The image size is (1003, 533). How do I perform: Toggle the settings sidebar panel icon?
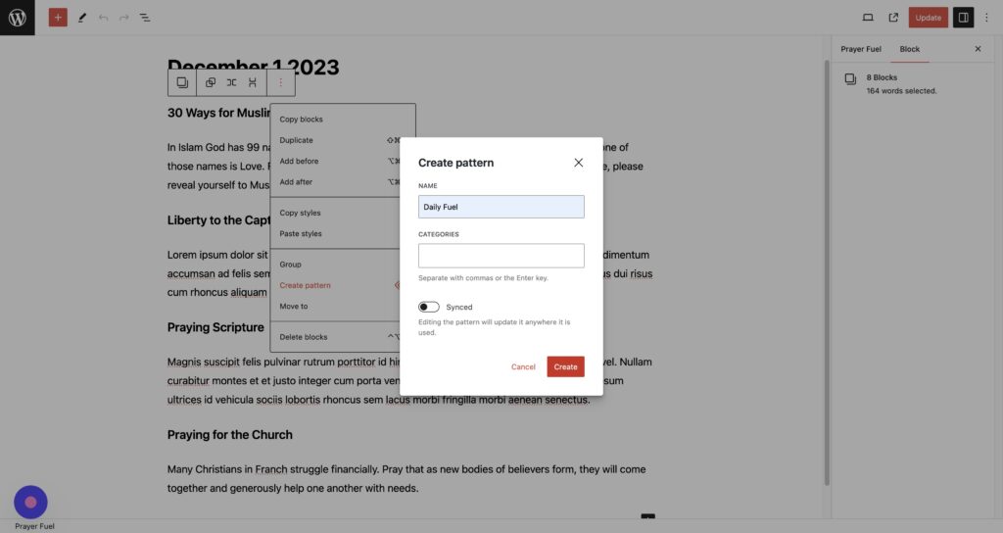click(x=963, y=18)
